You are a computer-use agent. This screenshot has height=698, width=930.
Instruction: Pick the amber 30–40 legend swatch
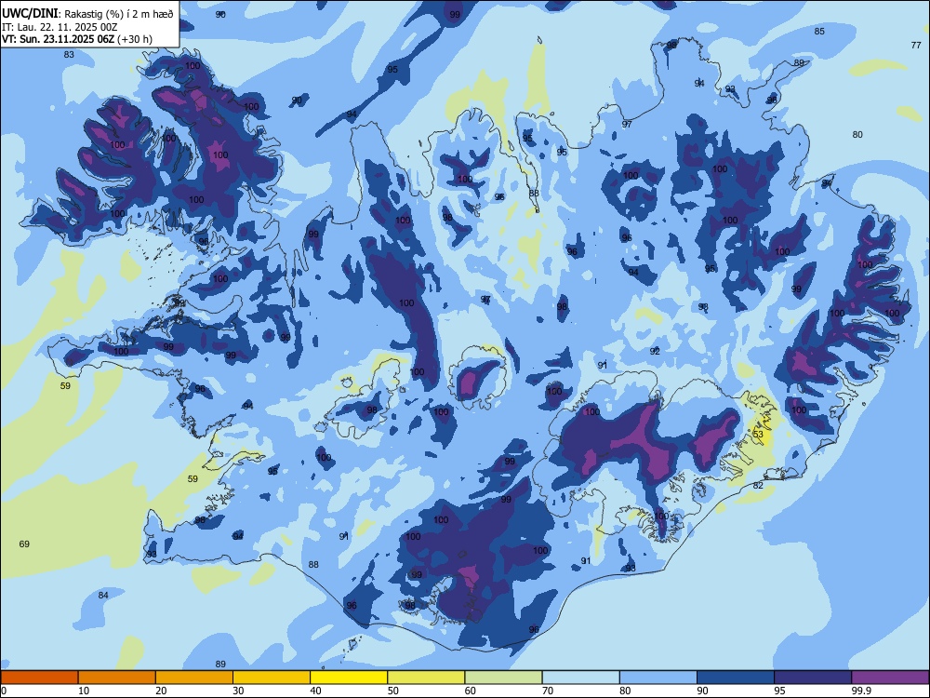272,678
